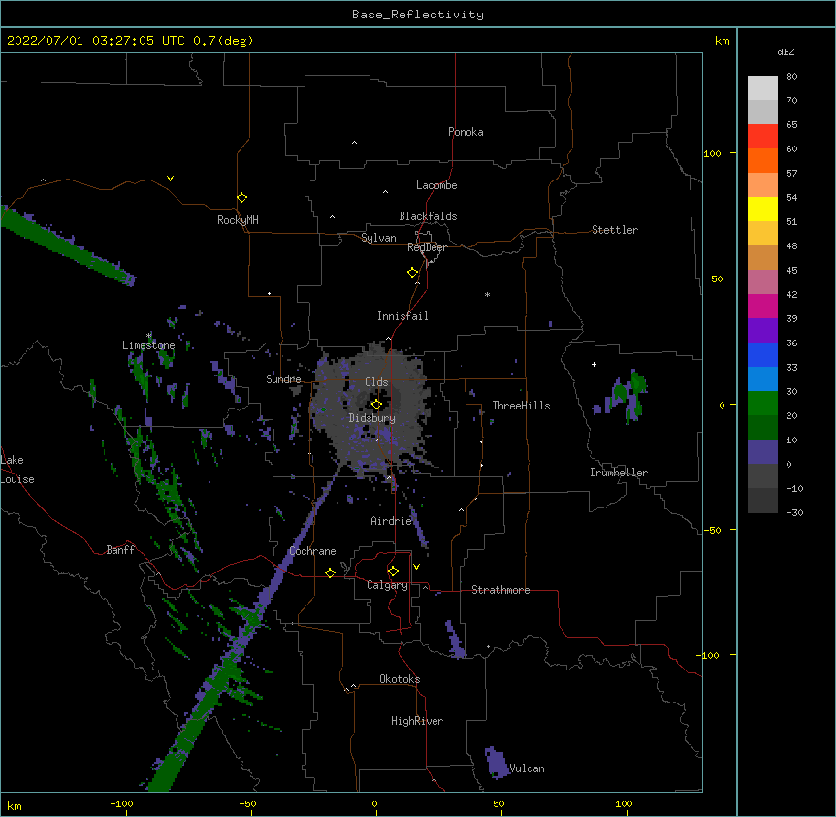Pick the bright green 20–30 dBZ swatch
Screen dimensions: 836x817
762,404
